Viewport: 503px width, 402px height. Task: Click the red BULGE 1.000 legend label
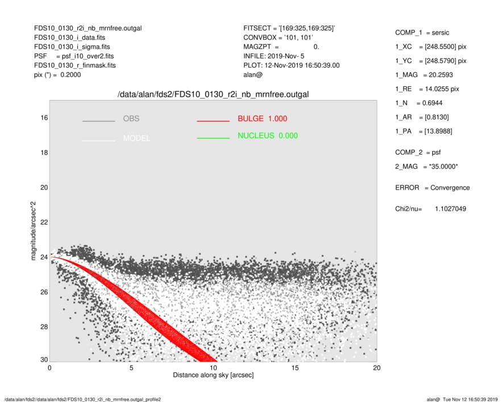coord(263,119)
